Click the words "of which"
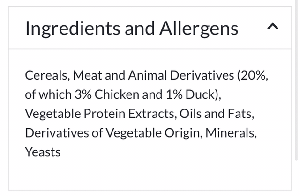Viewport: 300px width, 196px height. [48, 94]
